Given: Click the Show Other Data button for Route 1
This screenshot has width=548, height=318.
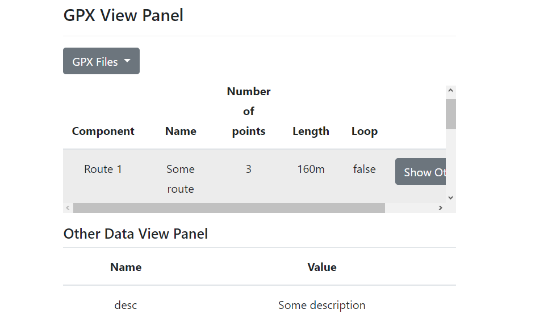Looking at the screenshot, I should [x=421, y=172].
